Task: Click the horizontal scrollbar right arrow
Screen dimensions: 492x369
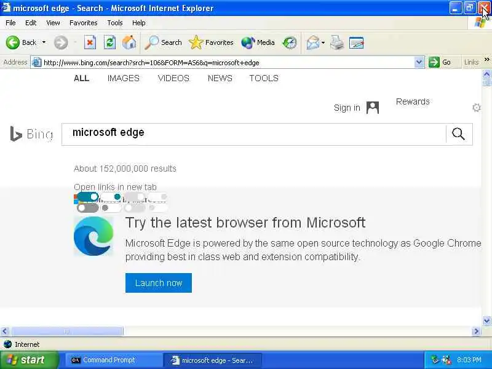Action: (x=476, y=331)
